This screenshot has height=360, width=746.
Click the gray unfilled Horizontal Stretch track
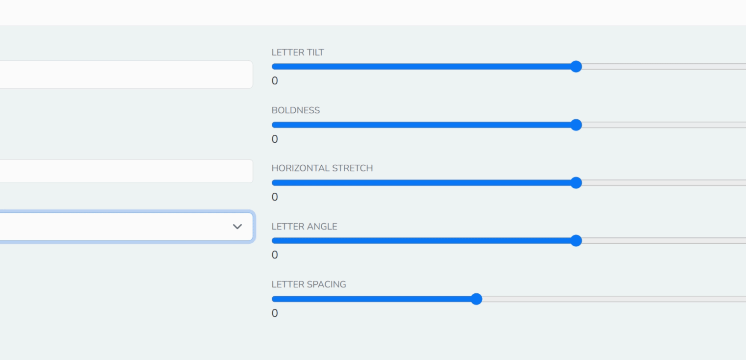tap(663, 183)
